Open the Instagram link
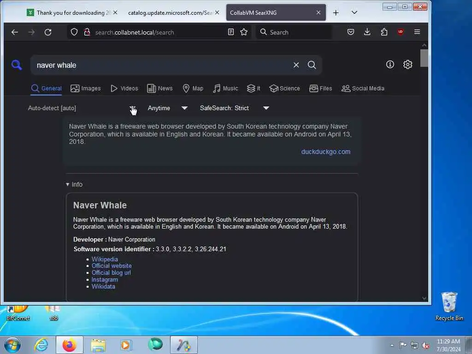The width and height of the screenshot is (472, 354). 105,280
